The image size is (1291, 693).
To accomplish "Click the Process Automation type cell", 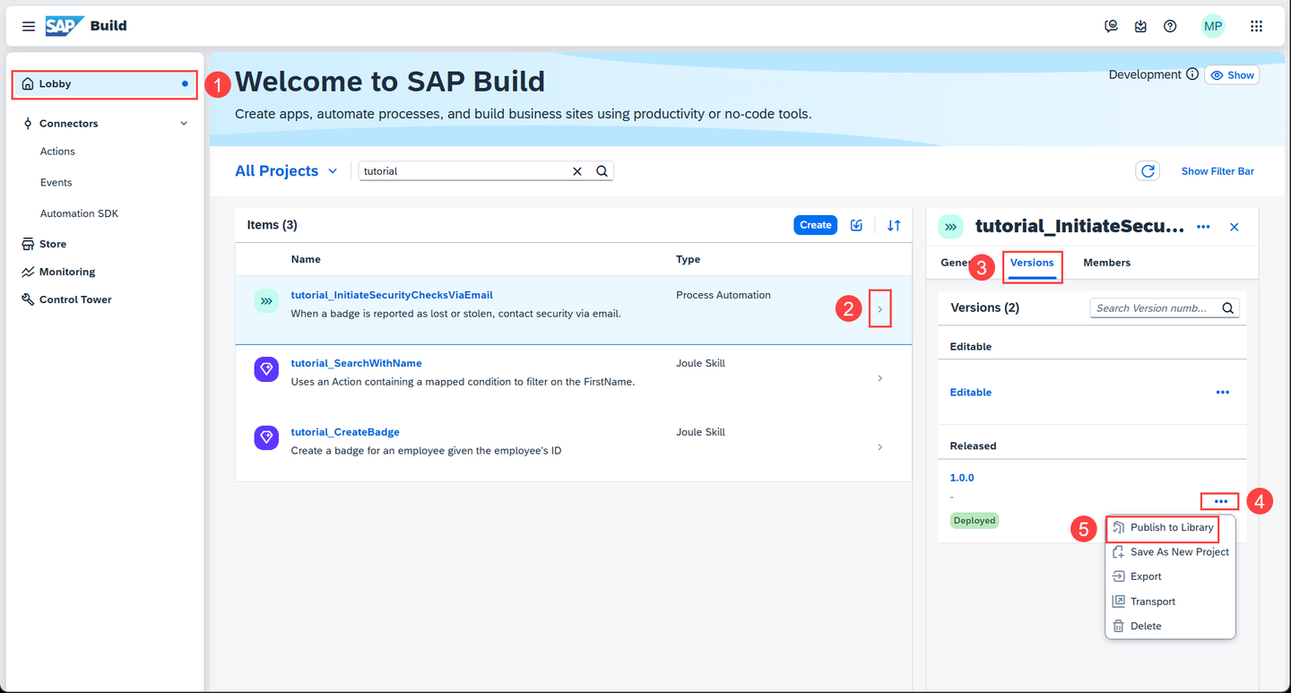I will tap(723, 295).
